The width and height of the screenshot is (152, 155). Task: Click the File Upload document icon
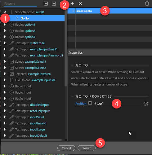click(11, 80)
